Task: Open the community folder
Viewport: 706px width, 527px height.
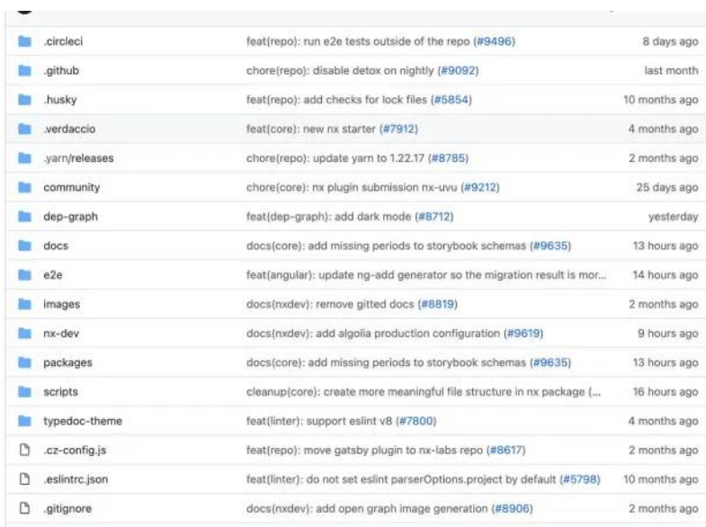Action: pyautogui.click(x=72, y=187)
